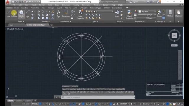Open Layer Properties manager
This screenshot has width=189, height=106.
pos(80,14)
